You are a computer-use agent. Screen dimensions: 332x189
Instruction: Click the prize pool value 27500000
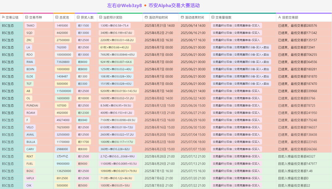(63, 40)
